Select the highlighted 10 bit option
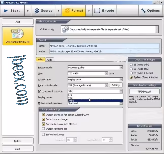 [x=95, y=101]
